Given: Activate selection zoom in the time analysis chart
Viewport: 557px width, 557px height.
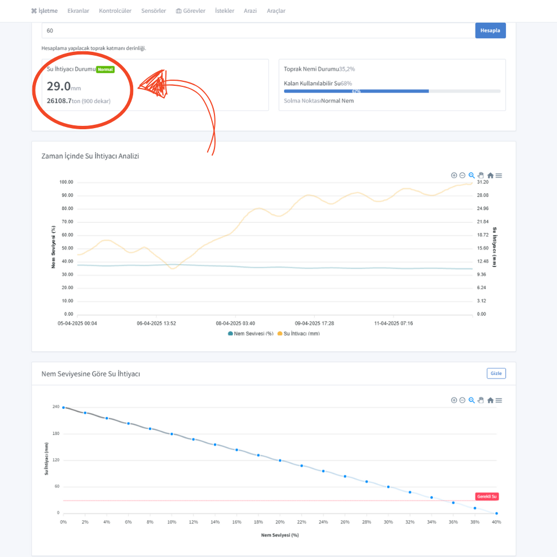Looking at the screenshot, I should click(x=472, y=175).
